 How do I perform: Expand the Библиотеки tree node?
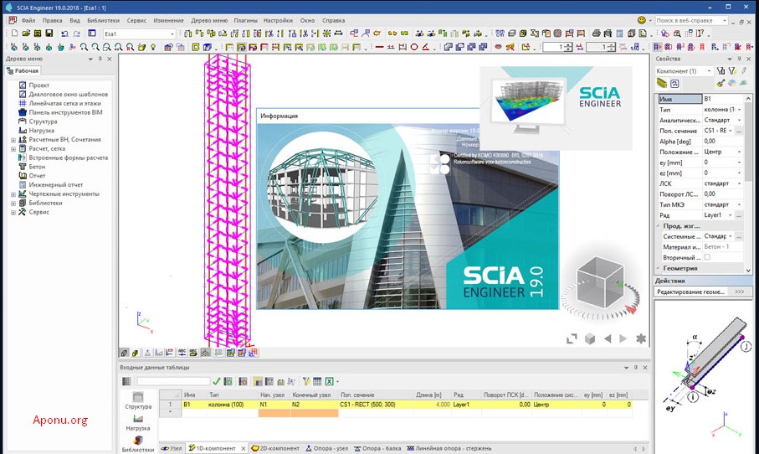pyautogui.click(x=13, y=203)
